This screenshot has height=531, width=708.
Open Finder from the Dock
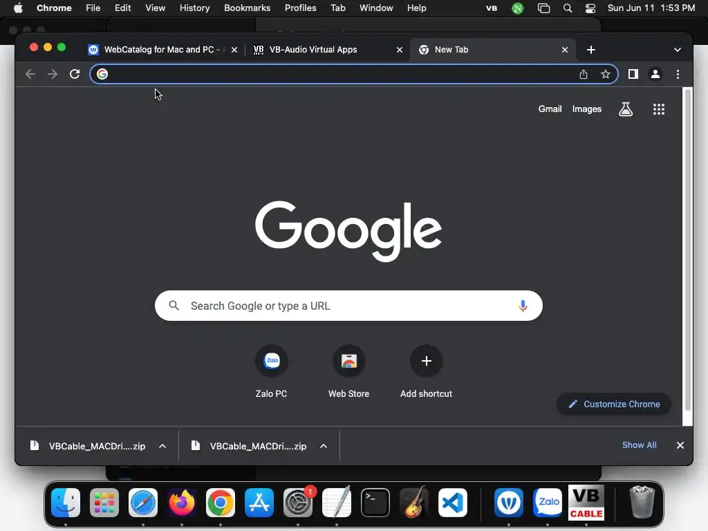pyautogui.click(x=66, y=503)
